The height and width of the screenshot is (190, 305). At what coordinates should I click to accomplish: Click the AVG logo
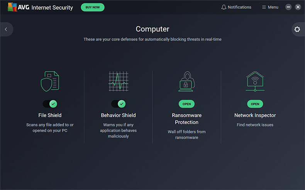pos(12,7)
